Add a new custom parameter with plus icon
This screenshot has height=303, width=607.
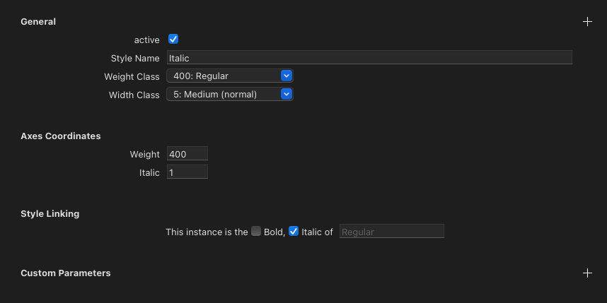[x=586, y=273]
